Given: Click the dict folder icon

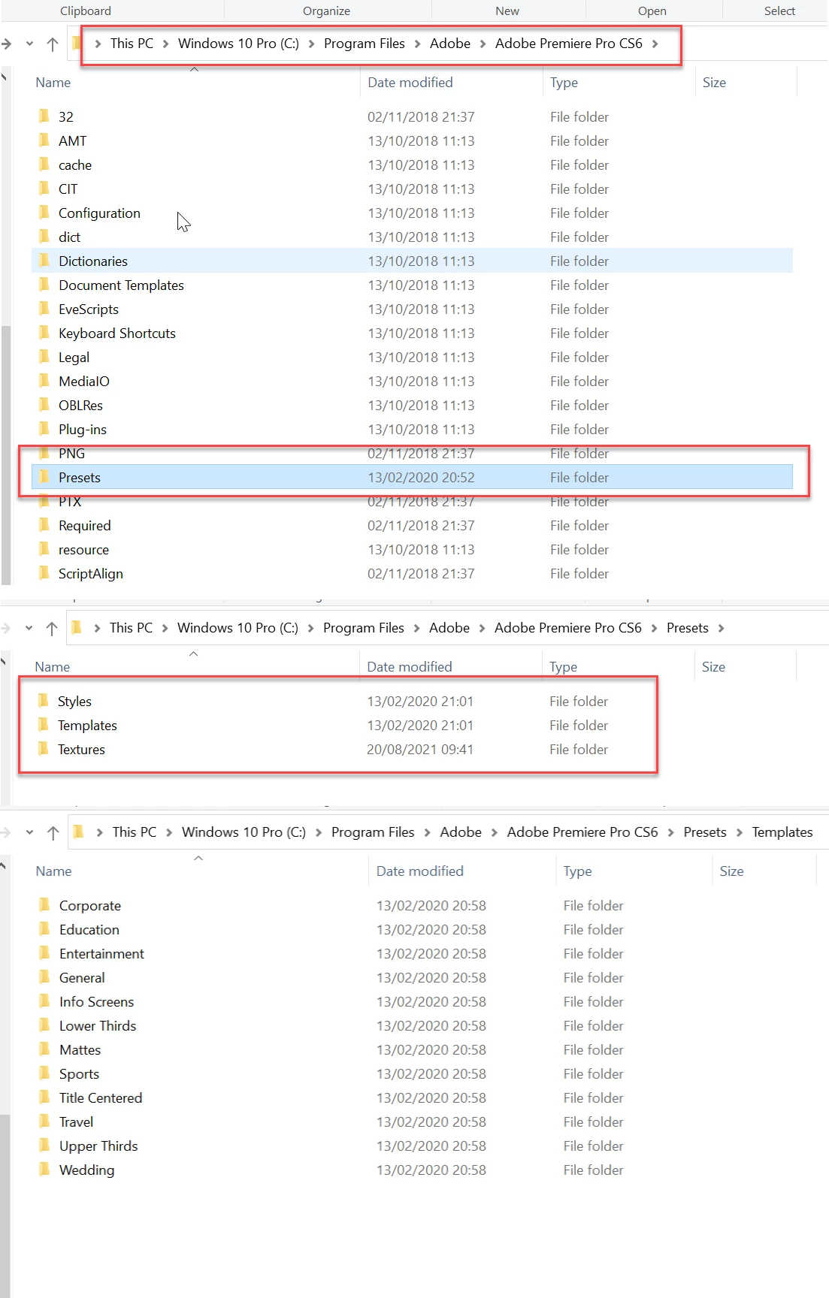Looking at the screenshot, I should point(44,237).
